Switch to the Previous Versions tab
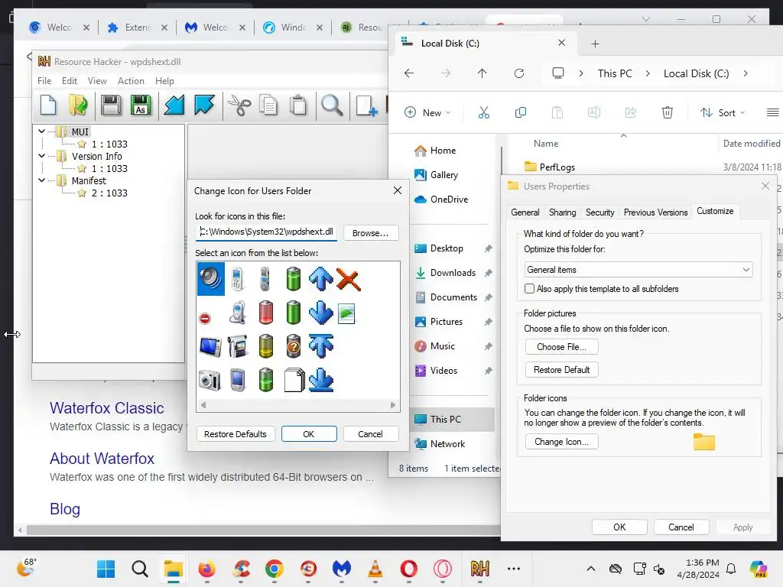This screenshot has width=783, height=587. click(655, 212)
